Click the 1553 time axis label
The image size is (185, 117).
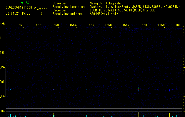56,25
